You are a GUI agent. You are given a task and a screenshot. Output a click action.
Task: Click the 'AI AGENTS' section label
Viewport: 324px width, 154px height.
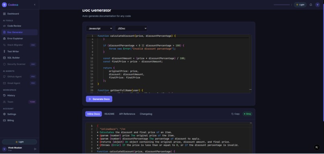pos(9,71)
